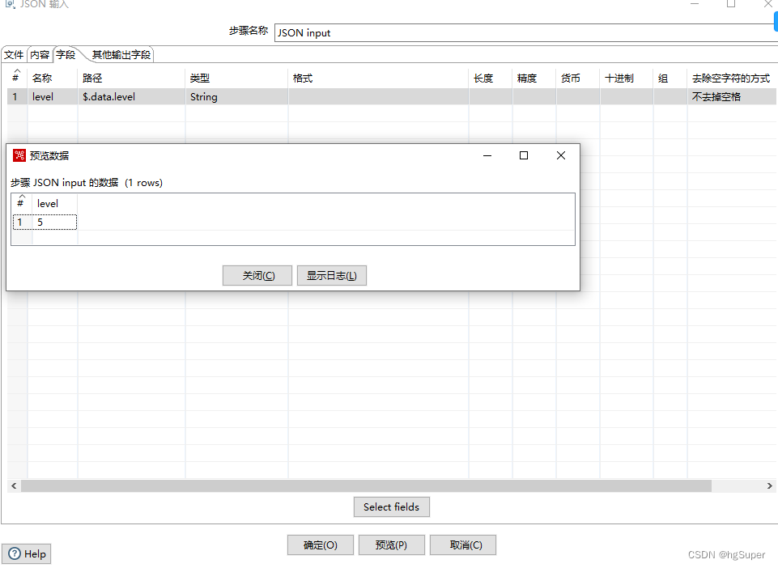778x568 pixels.
Task: Click the 确定(O) button
Action: [x=320, y=545]
